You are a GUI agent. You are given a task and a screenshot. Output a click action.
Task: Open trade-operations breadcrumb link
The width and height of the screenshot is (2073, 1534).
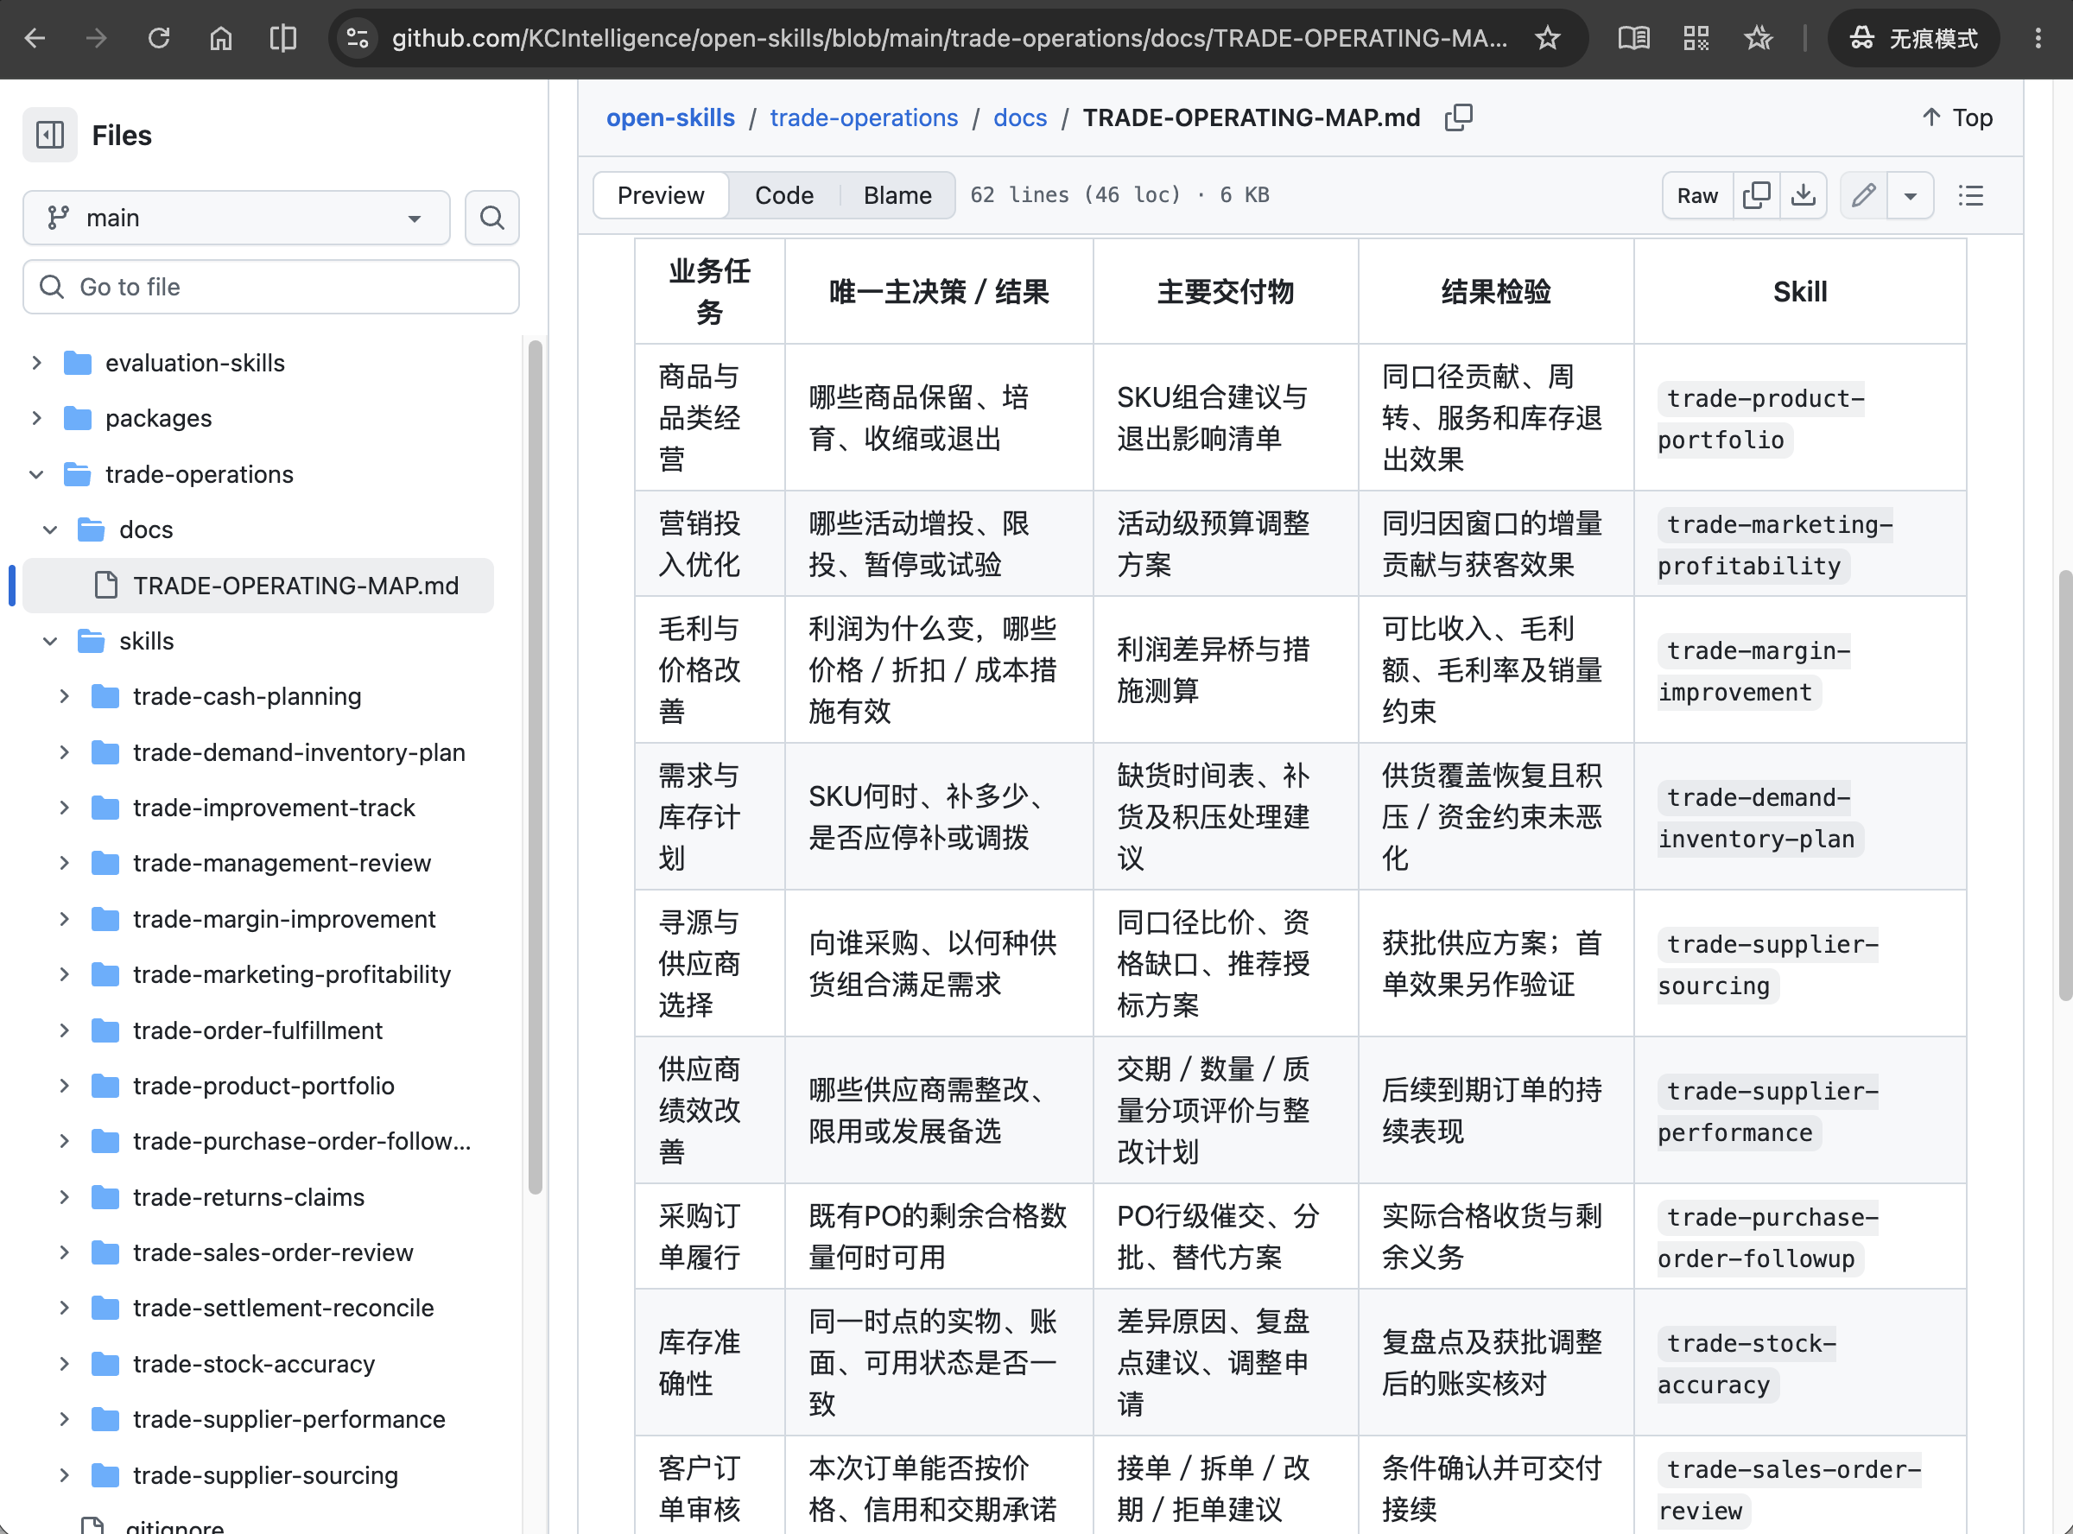[x=865, y=118]
